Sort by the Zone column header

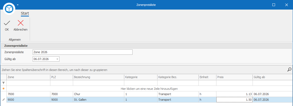point(28,77)
